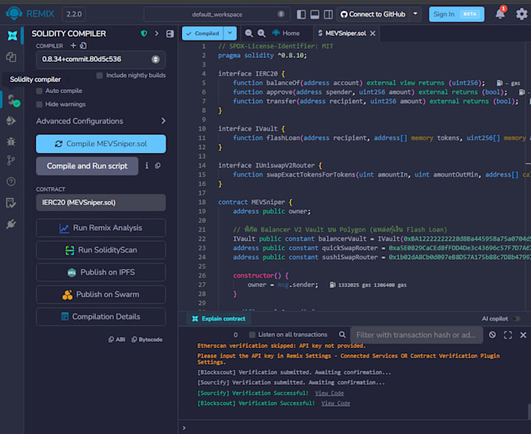Enable Hide warnings checkbox
The image size is (531, 434).
(39, 104)
